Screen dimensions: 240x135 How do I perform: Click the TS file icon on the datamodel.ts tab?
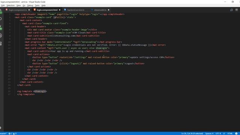tap(92, 10)
